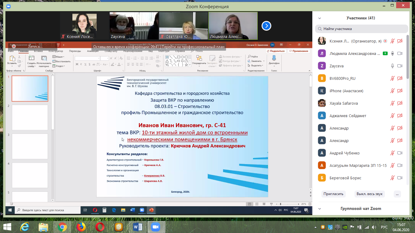The width and height of the screenshot is (415, 233).
Task: Click the Windows Start button in shared screen
Action: coord(10,210)
